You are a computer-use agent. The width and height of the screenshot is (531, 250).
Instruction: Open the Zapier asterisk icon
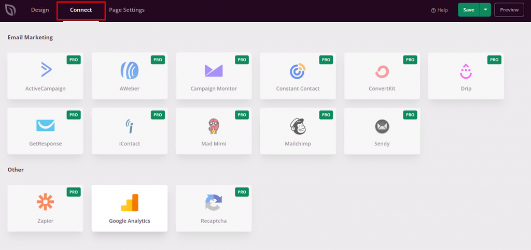tap(46, 202)
